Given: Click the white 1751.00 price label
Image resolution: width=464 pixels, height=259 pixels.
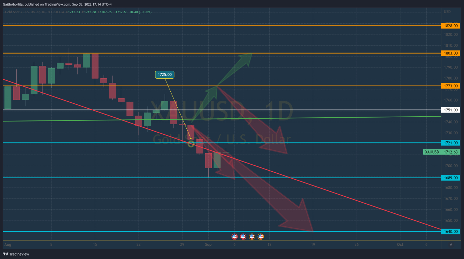Looking at the screenshot, I should click(x=451, y=110).
